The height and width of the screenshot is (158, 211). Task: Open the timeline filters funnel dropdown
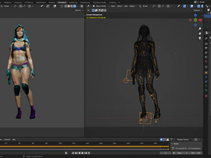pos(172,140)
